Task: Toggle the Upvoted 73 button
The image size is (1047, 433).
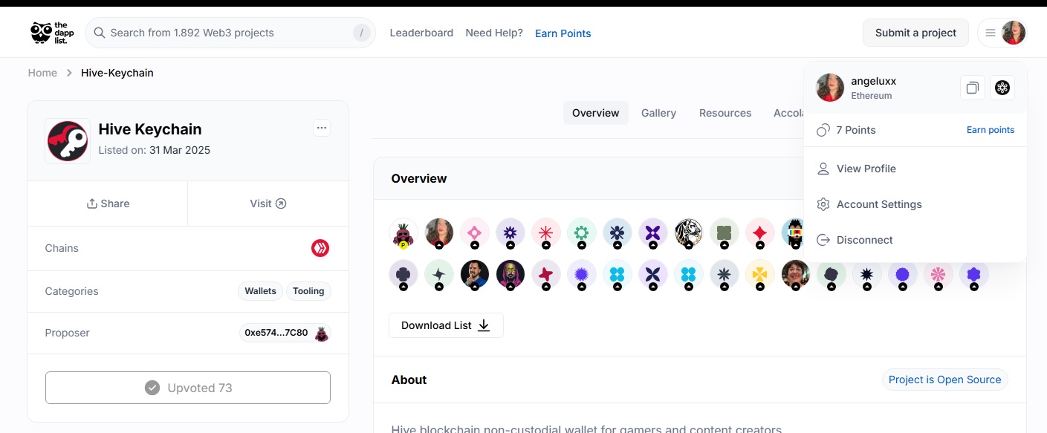Action: tap(188, 388)
